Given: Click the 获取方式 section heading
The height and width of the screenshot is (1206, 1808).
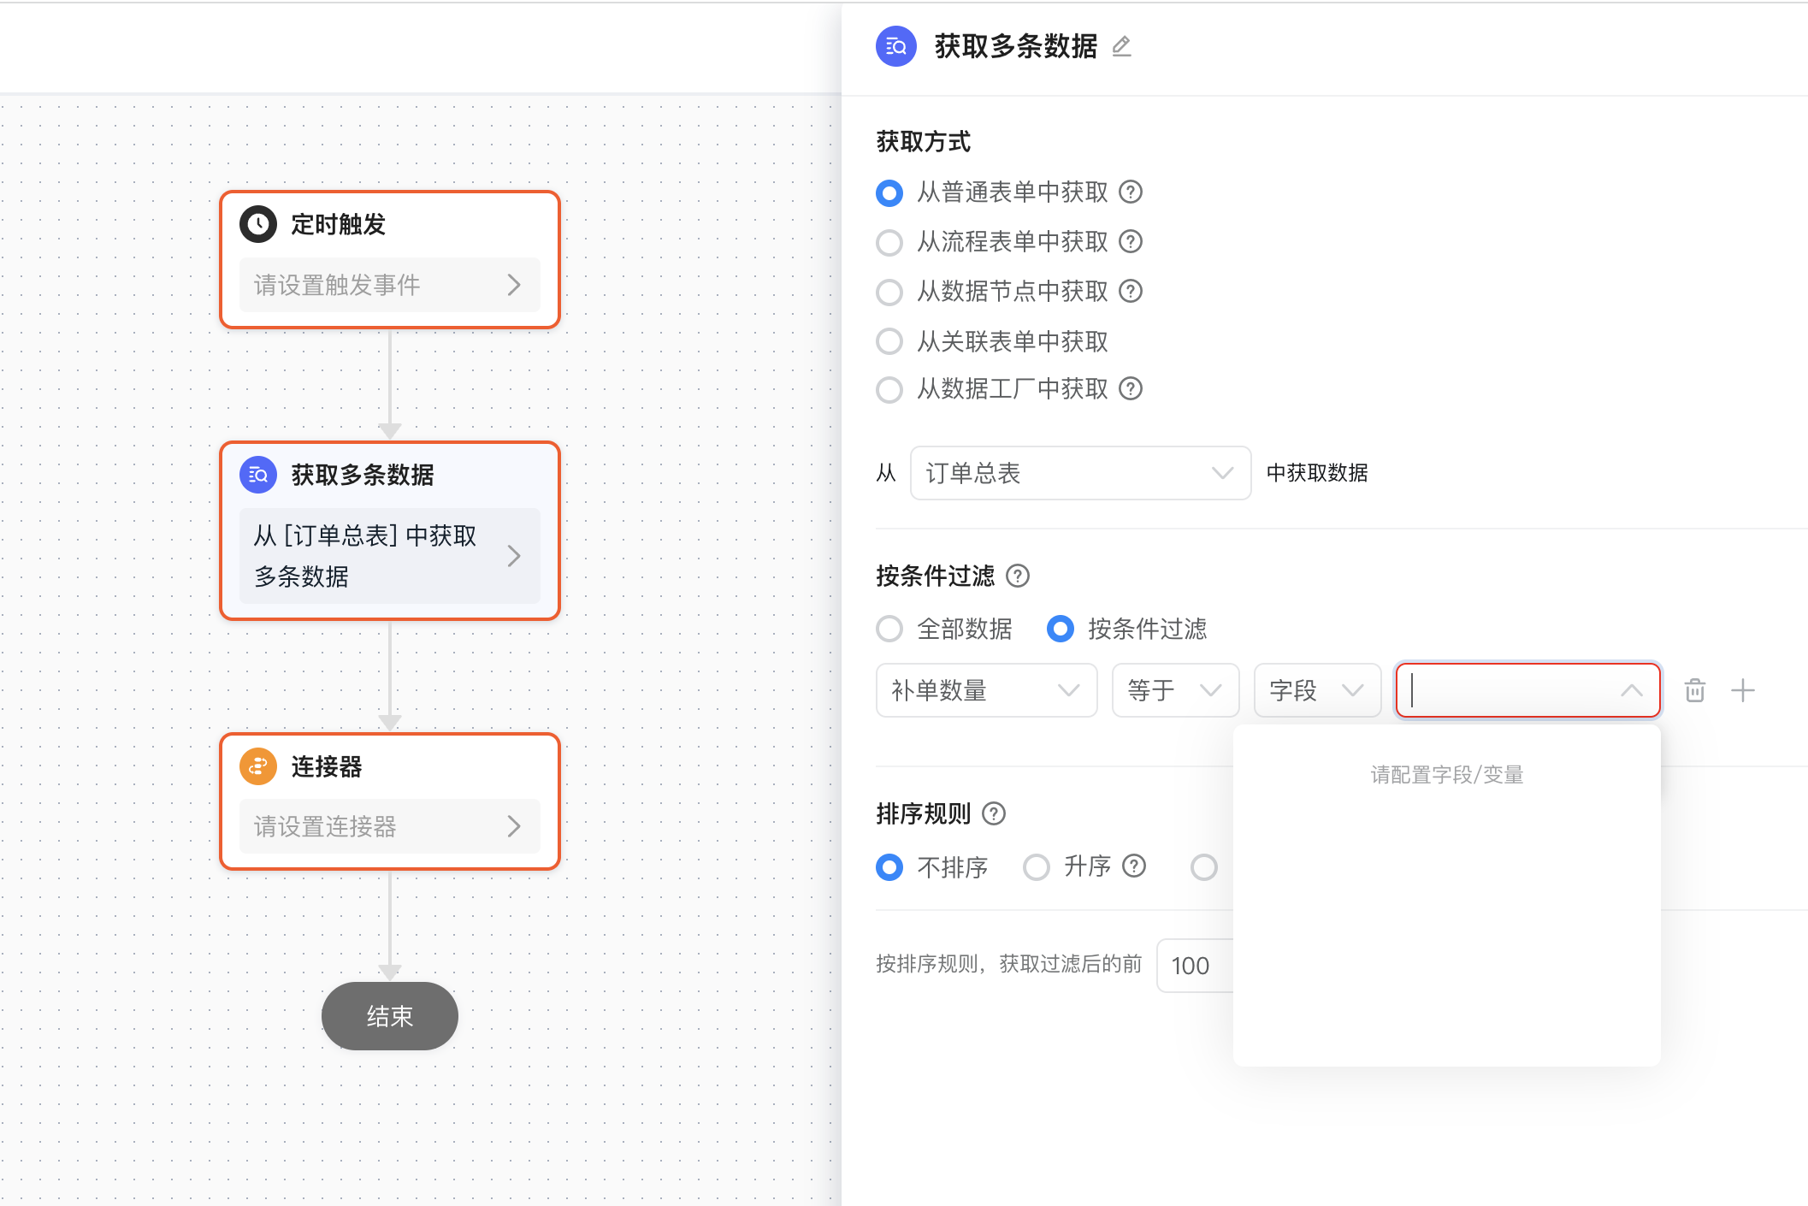Looking at the screenshot, I should (924, 141).
